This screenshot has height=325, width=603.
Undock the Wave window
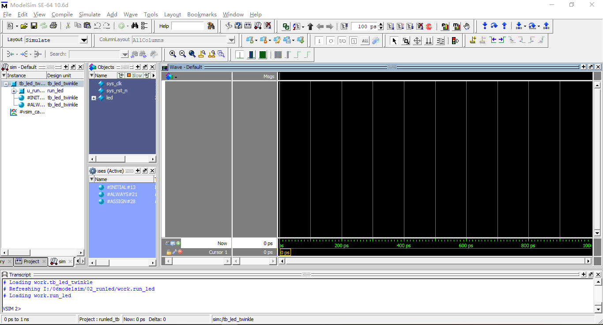click(x=591, y=67)
